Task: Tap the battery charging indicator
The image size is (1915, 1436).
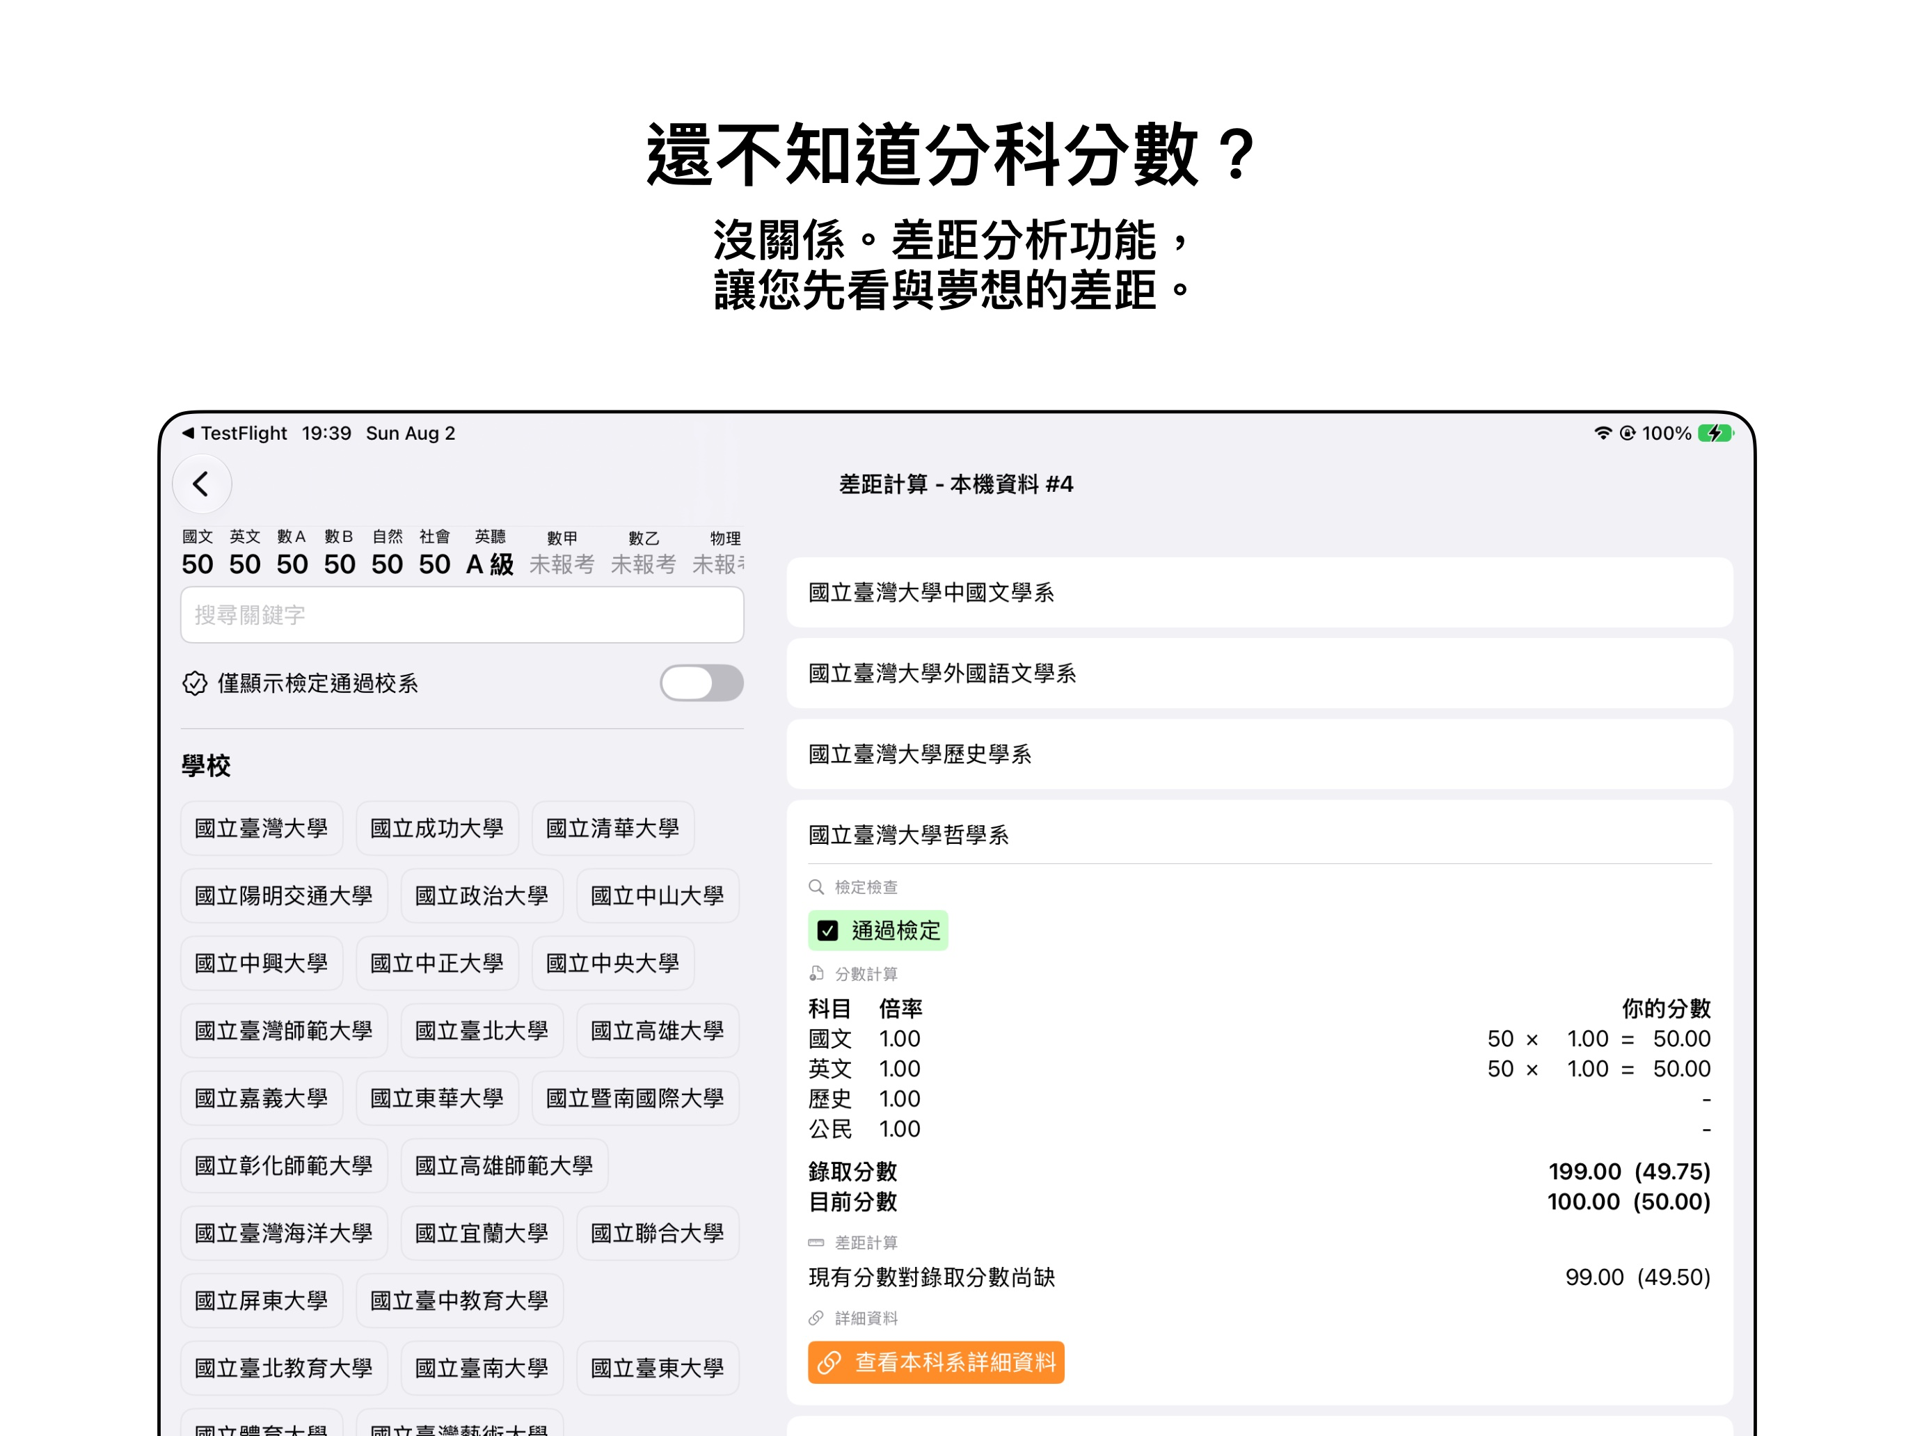Action: click(x=1715, y=433)
